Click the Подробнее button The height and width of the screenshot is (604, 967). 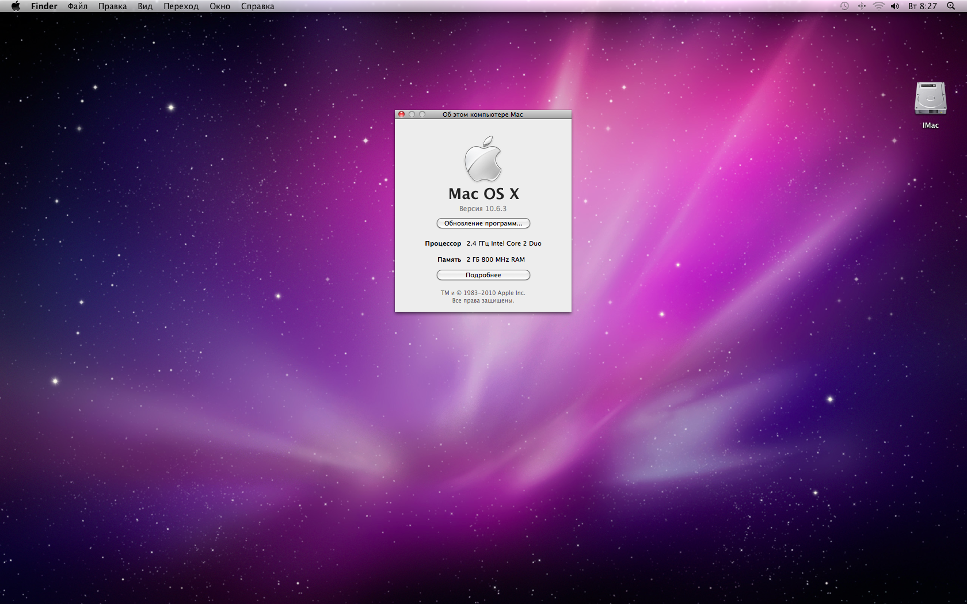pyautogui.click(x=483, y=275)
